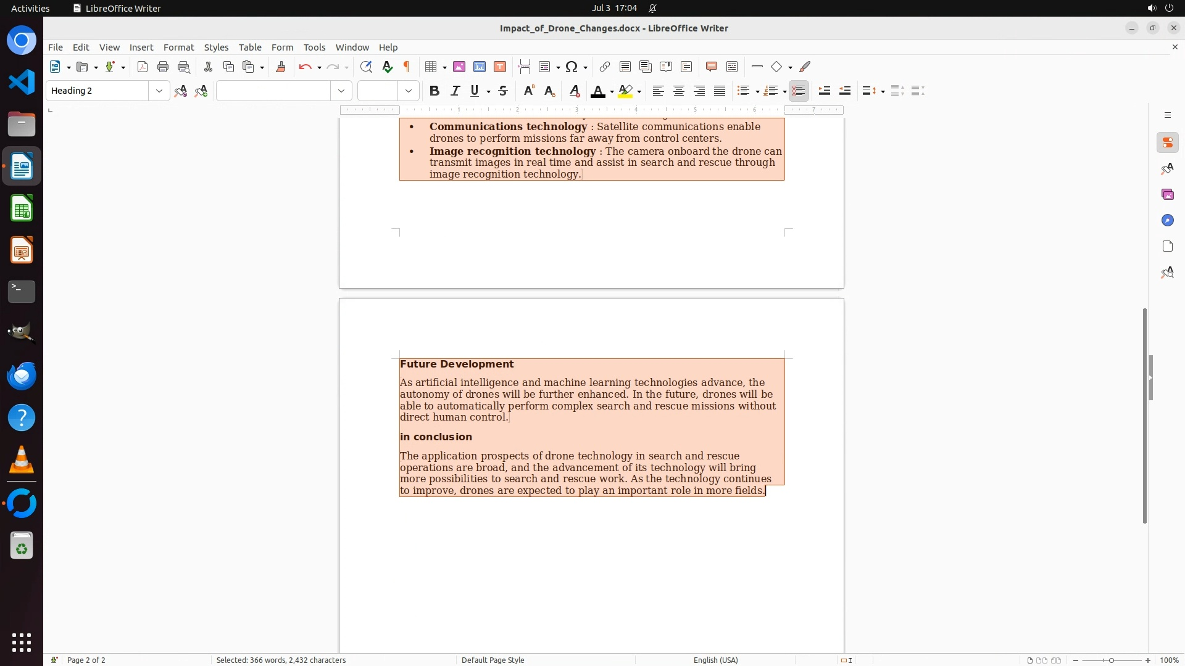Click the Export as PDF icon
Viewport: 1185px width, 666px height.
click(143, 67)
